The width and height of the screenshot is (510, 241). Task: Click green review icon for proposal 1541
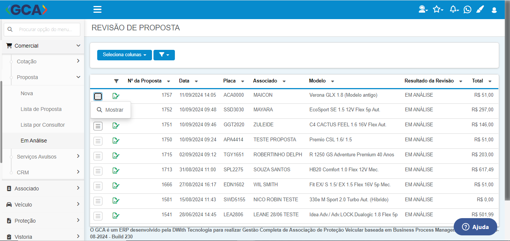pos(116,216)
